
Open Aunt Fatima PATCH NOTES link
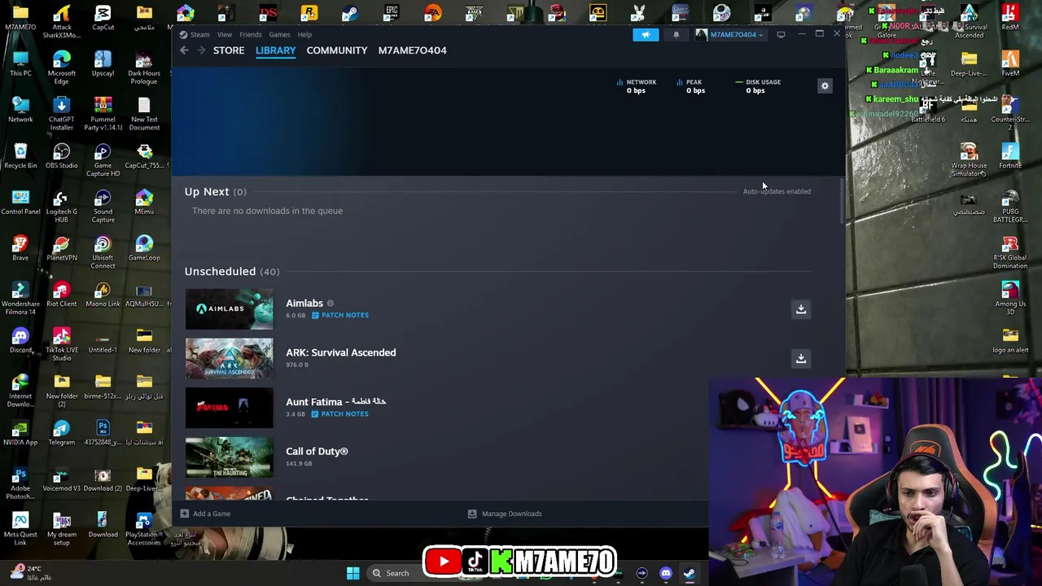tap(339, 413)
